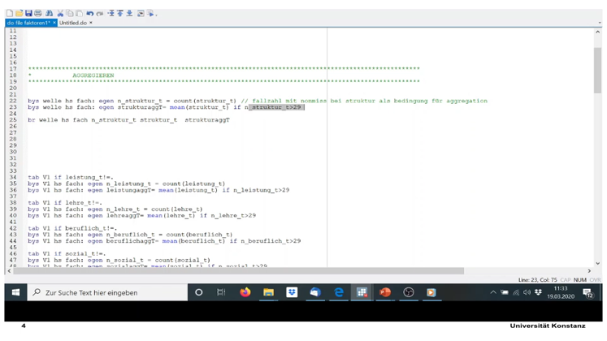The width and height of the screenshot is (607, 341).
Task: Cut selection with the scissors icon
Action: [x=60, y=14]
